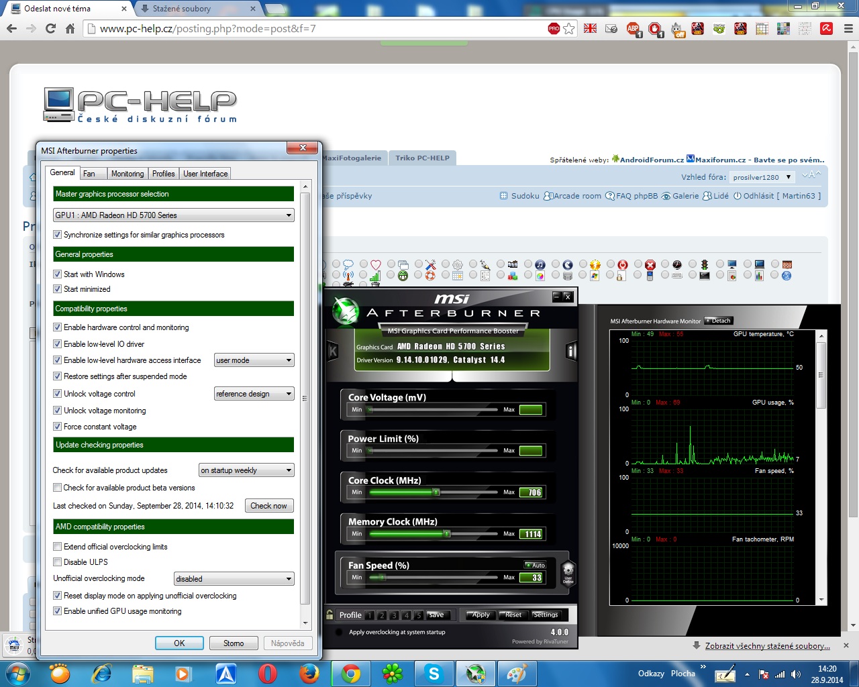Click Storno in Afterburner properties

[x=234, y=643]
